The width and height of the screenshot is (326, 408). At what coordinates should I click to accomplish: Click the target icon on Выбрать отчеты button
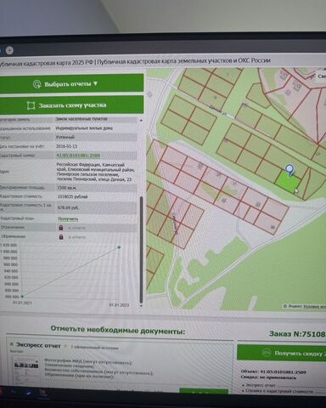(37, 84)
